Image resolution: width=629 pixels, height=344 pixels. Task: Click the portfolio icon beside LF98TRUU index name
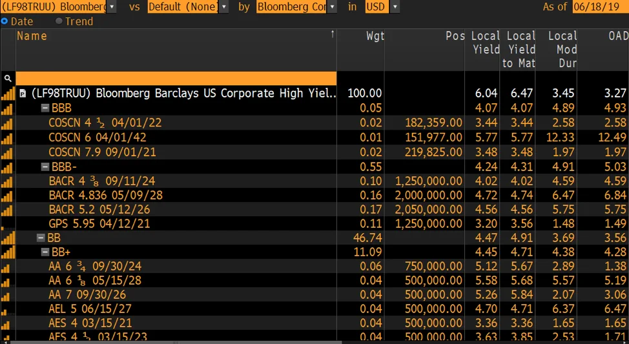pos(23,94)
